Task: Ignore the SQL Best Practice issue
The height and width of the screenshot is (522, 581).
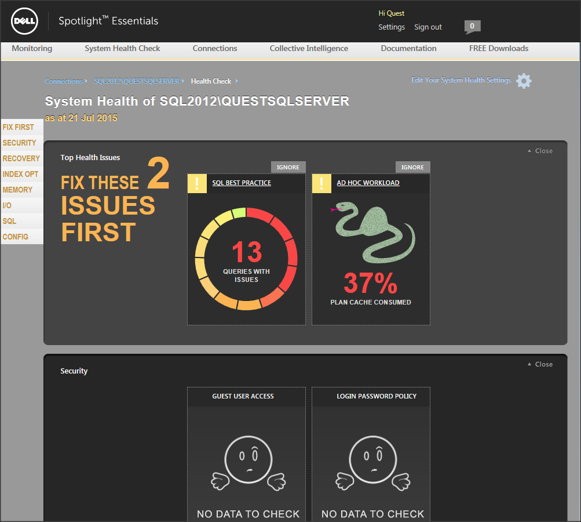Action: click(288, 167)
